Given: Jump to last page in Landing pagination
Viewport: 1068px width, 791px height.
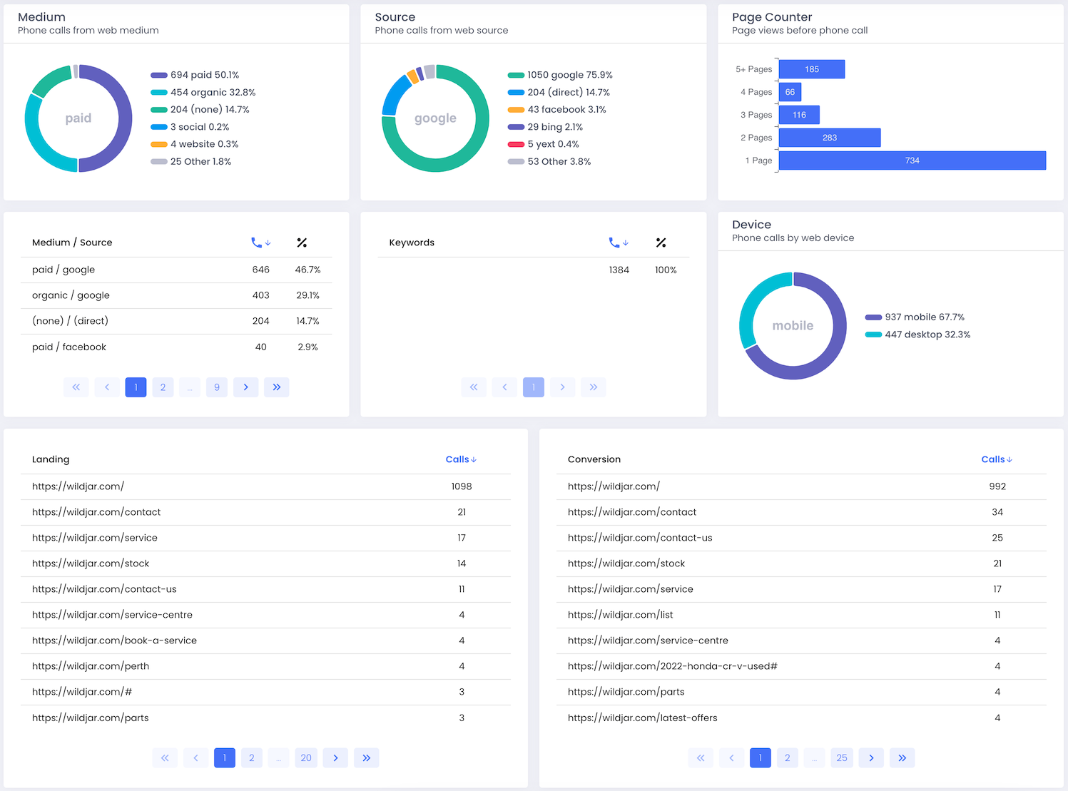Looking at the screenshot, I should coord(366,757).
